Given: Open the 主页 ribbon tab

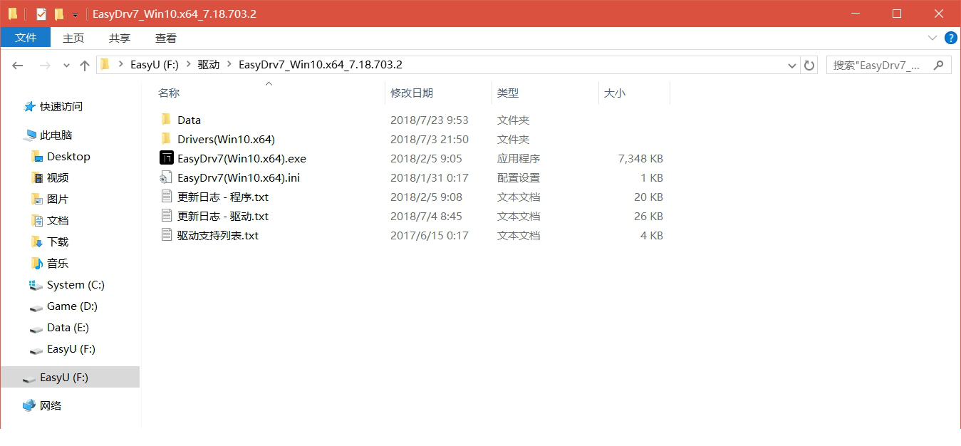Looking at the screenshot, I should click(73, 38).
